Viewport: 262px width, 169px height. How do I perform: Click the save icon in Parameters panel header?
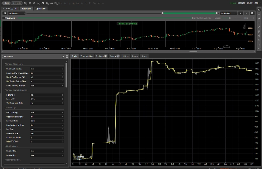tap(67, 56)
